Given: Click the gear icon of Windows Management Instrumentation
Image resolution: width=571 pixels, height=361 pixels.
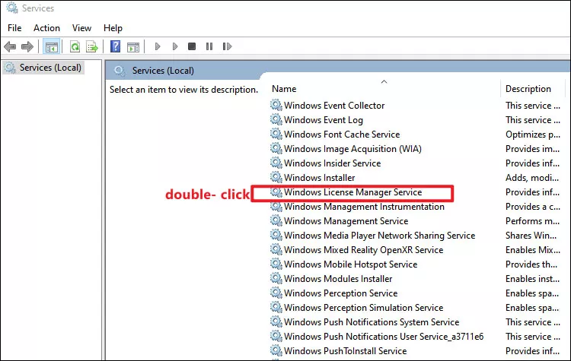Looking at the screenshot, I should point(276,207).
